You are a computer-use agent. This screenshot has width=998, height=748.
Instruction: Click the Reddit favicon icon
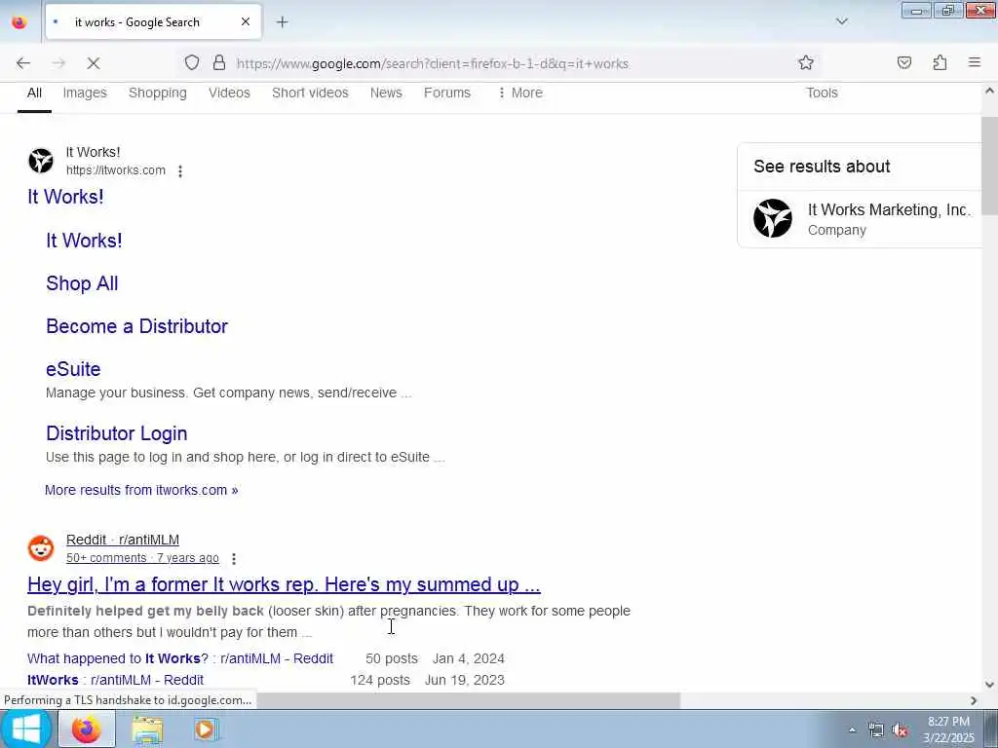point(41,548)
